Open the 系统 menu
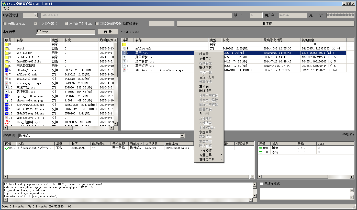This screenshot has height=210, width=357. pos(6,9)
